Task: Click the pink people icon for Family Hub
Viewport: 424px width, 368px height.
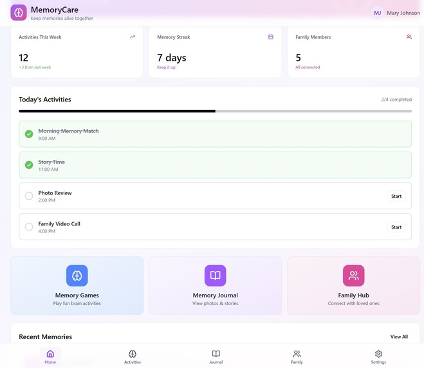Action: pos(354,276)
